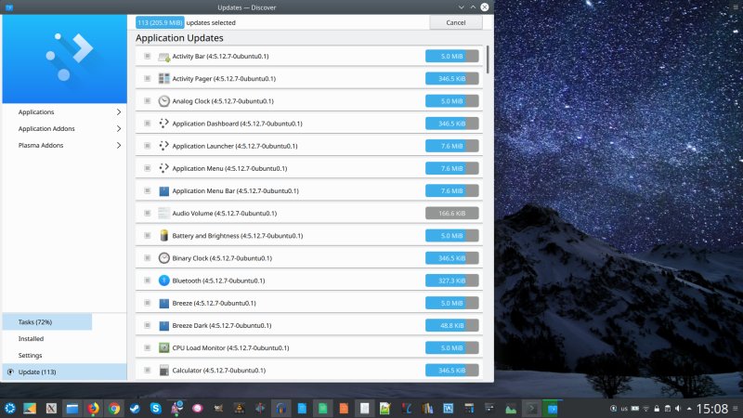The width and height of the screenshot is (743, 418).
Task: Toggle the Activity Pager update checkbox
Action: click(148, 79)
